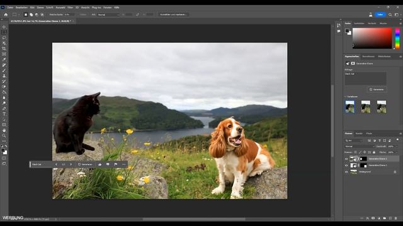Click the blue Teilen share button
The image size is (403, 226).
[380, 14]
